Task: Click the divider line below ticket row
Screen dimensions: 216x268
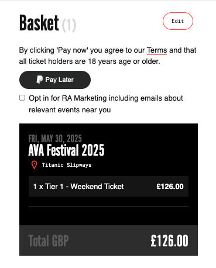Action: 108,206
